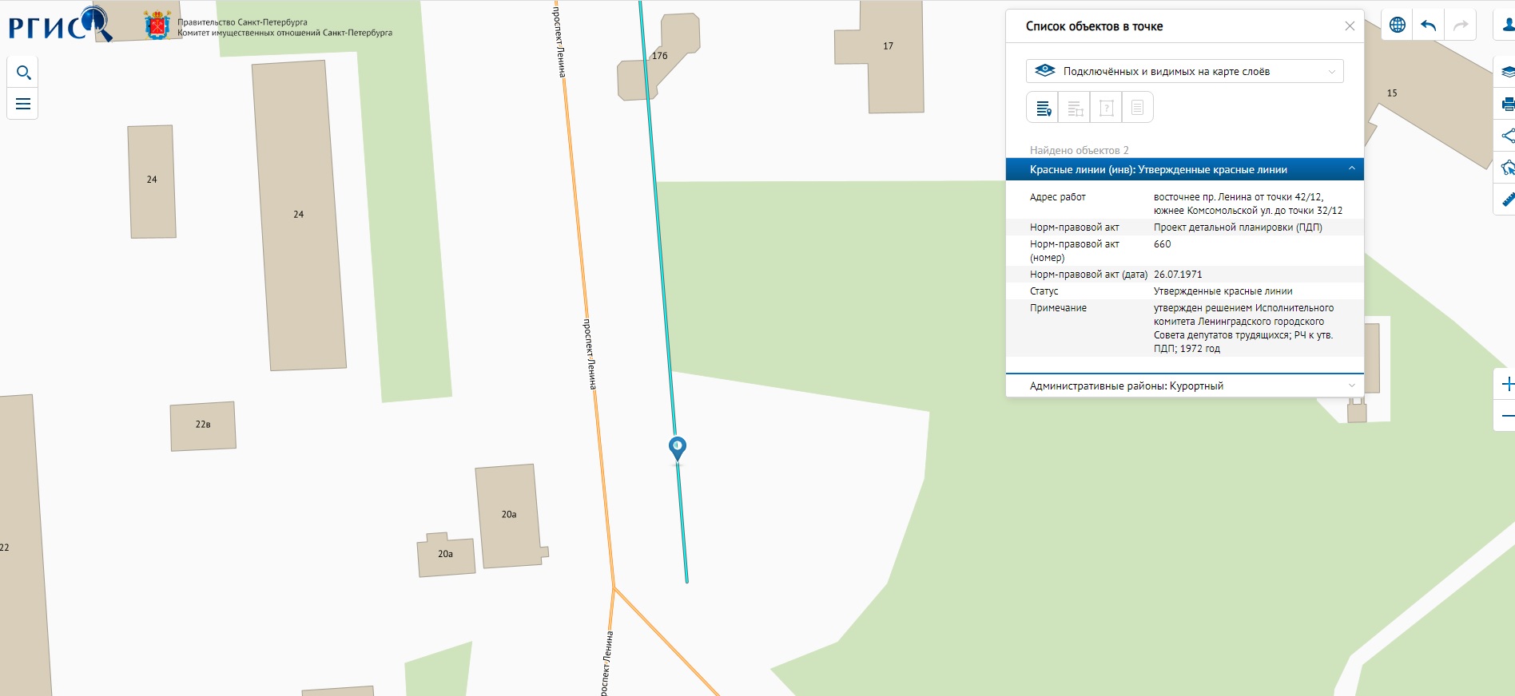Select the objects-at-point list mode
Screen dimensions: 1515x696
click(x=1043, y=108)
